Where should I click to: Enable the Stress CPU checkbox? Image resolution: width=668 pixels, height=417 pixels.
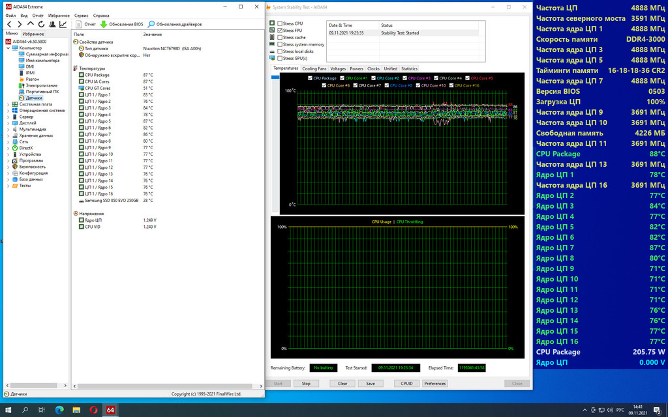pos(280,23)
